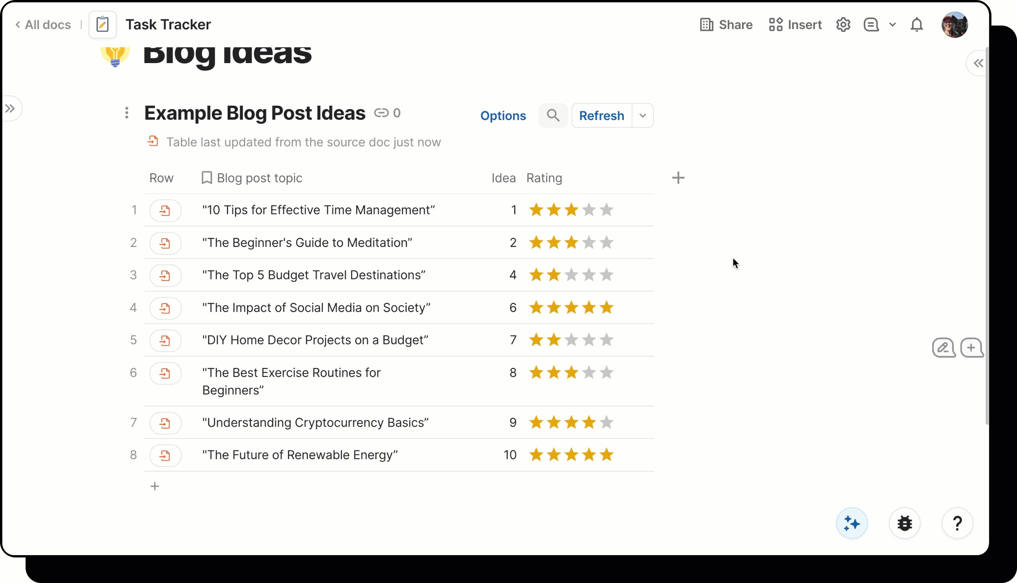The width and height of the screenshot is (1017, 583).
Task: Open source row icon for Cryptocurrency Basics
Action: pyautogui.click(x=165, y=423)
